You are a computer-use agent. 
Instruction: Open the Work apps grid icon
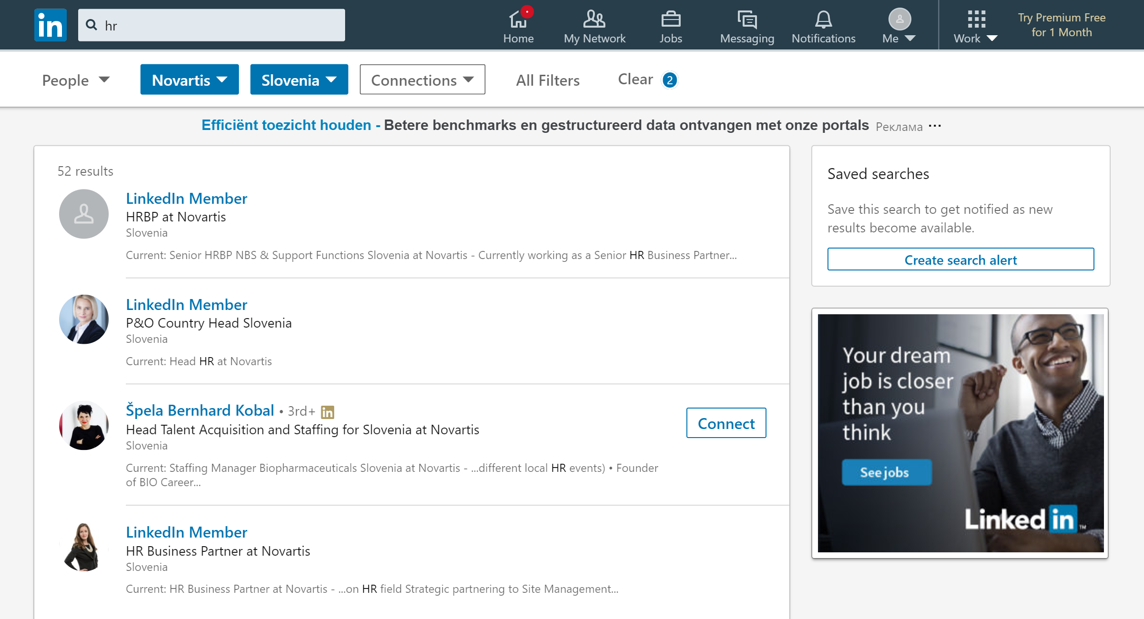pos(976,20)
